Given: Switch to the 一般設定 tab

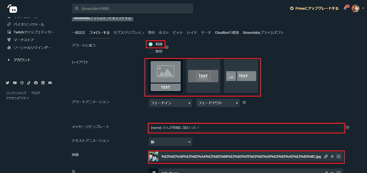Looking at the screenshot, I should 79,33.
